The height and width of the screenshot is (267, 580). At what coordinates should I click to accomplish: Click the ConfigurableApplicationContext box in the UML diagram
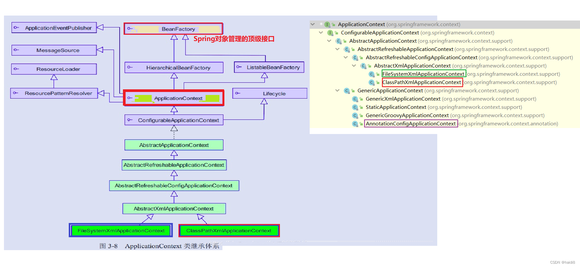click(174, 120)
